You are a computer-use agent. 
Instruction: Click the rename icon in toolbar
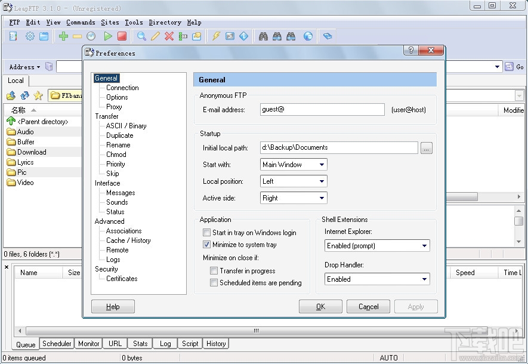tap(183, 36)
